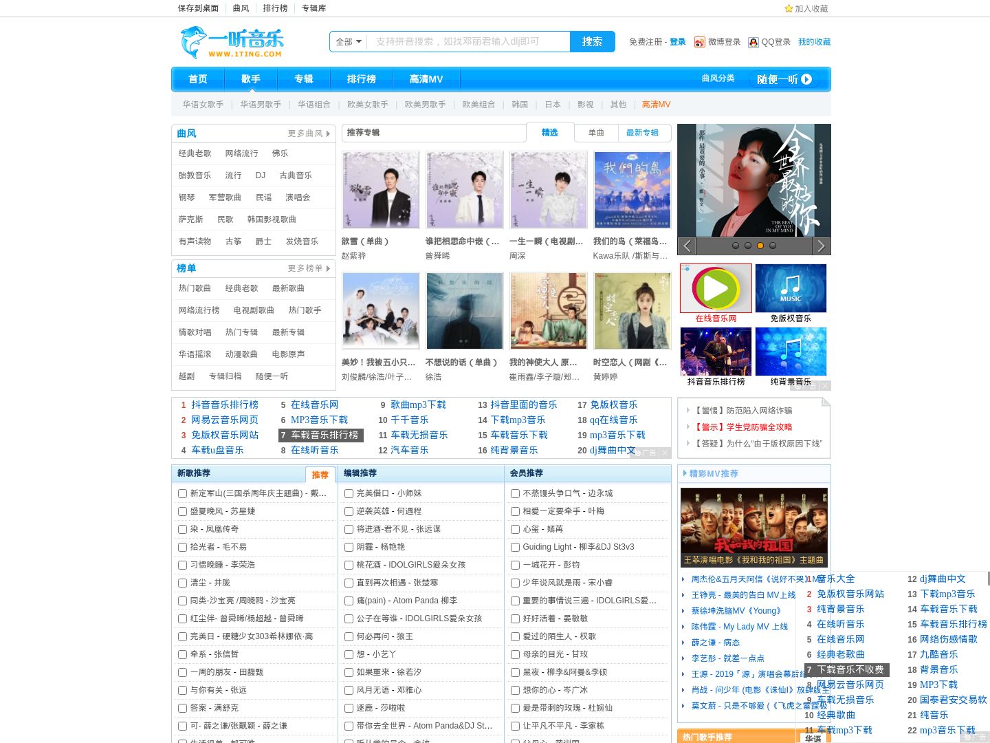Image resolution: width=990 pixels, height=743 pixels.
Task: Select checkbox for 逆袭英雄 - 何遇程
Action: [349, 511]
